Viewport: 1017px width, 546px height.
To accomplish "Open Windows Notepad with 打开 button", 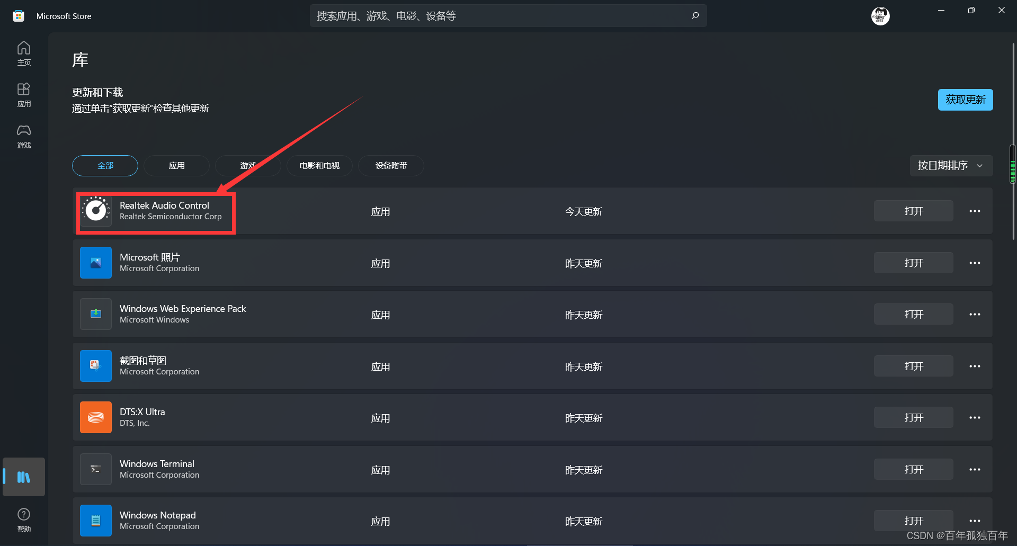I will point(914,521).
